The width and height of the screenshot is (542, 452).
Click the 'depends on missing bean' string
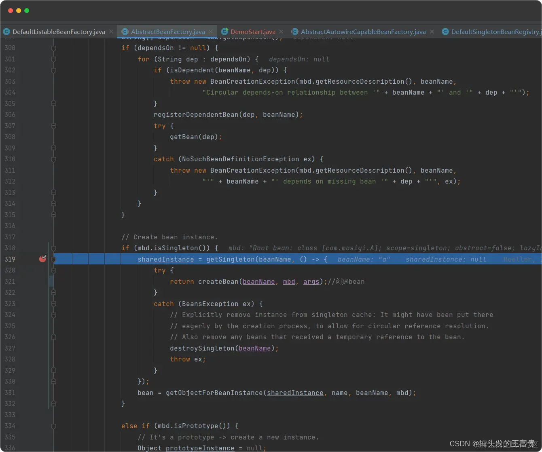(x=330, y=181)
